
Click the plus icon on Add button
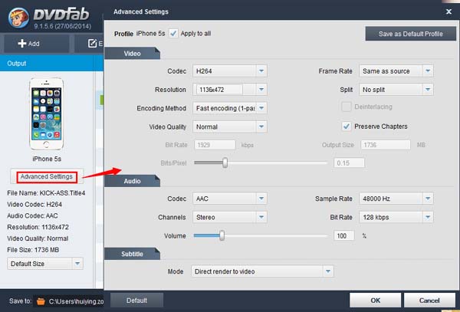tap(22, 44)
